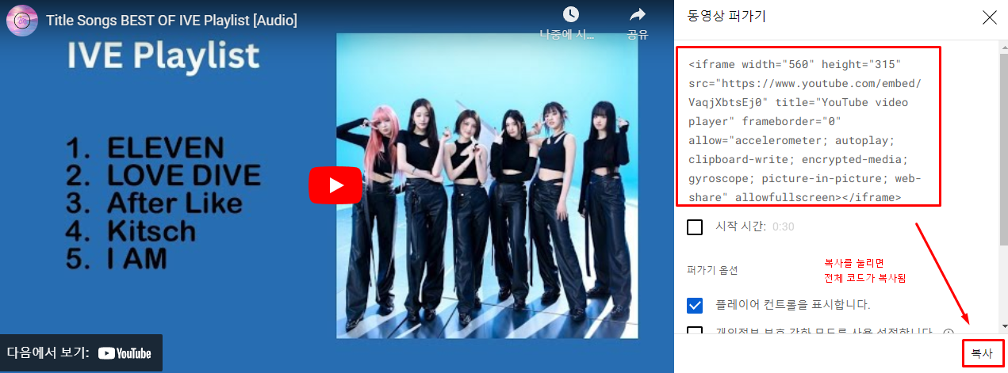Enable the 시작 시간 checkbox

(x=695, y=227)
